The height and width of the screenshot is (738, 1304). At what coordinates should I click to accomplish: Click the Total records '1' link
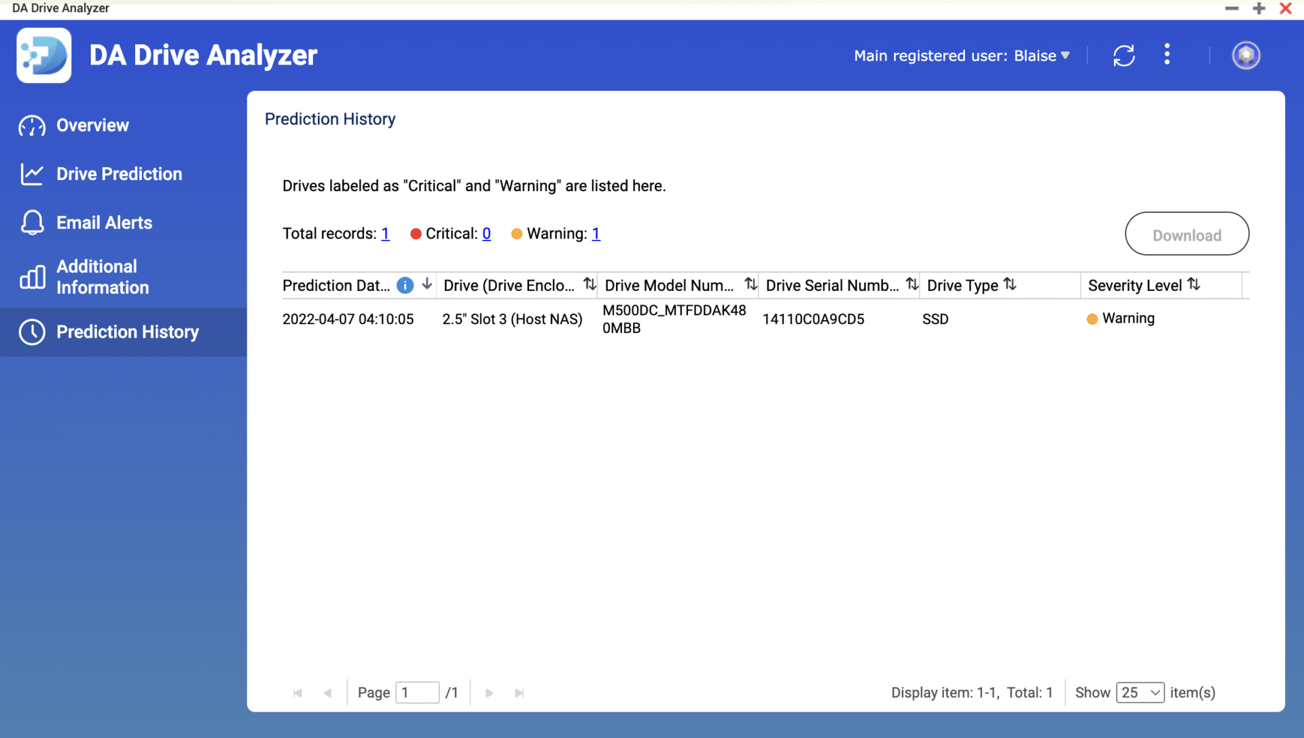tap(384, 233)
